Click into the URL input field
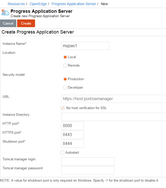 pyautogui.click(x=114, y=99)
